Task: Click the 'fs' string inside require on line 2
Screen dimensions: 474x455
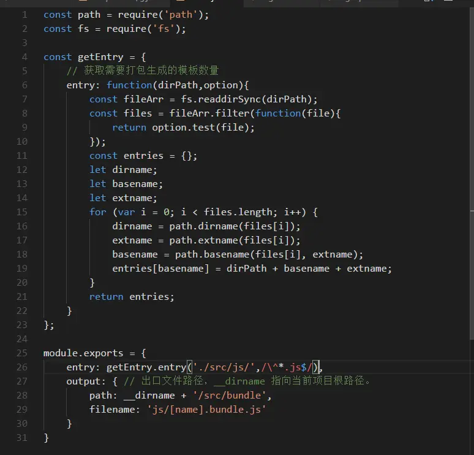Action: click(164, 29)
